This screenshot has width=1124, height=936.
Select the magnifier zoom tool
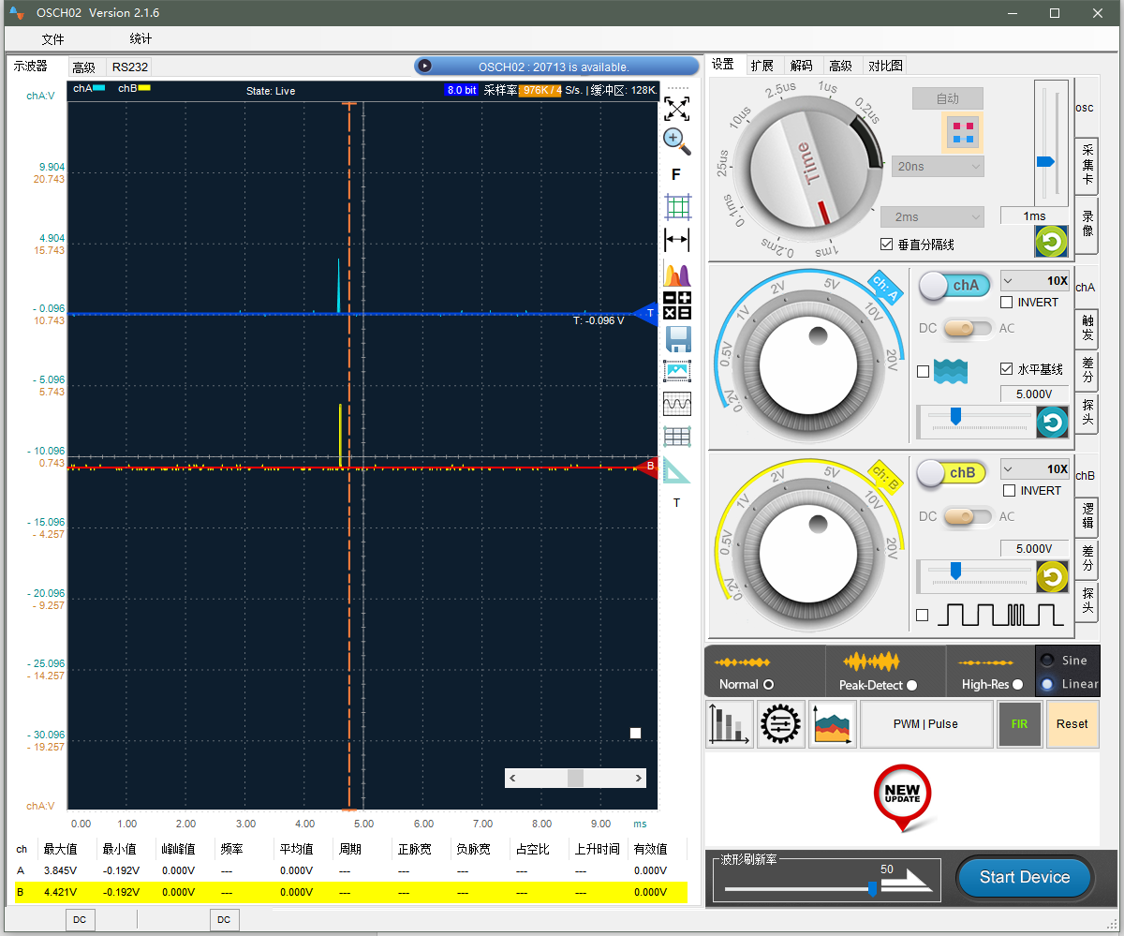(676, 141)
